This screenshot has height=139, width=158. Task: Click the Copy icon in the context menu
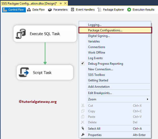(83, 111)
